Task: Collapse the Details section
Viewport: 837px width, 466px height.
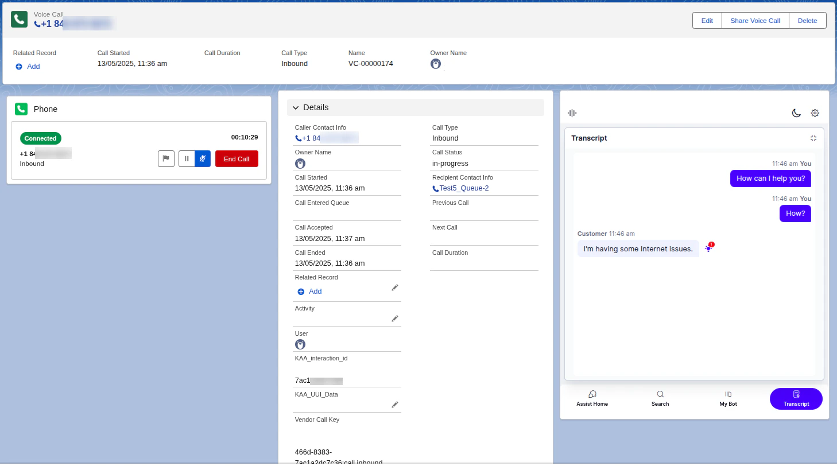Action: [295, 107]
